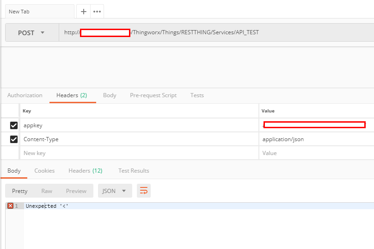Open tab options ellipsis menu
Viewport: 374px width, 249px height.
coord(97,12)
